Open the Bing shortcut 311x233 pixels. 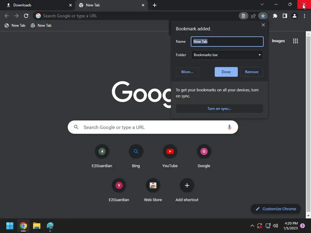pos(136,156)
